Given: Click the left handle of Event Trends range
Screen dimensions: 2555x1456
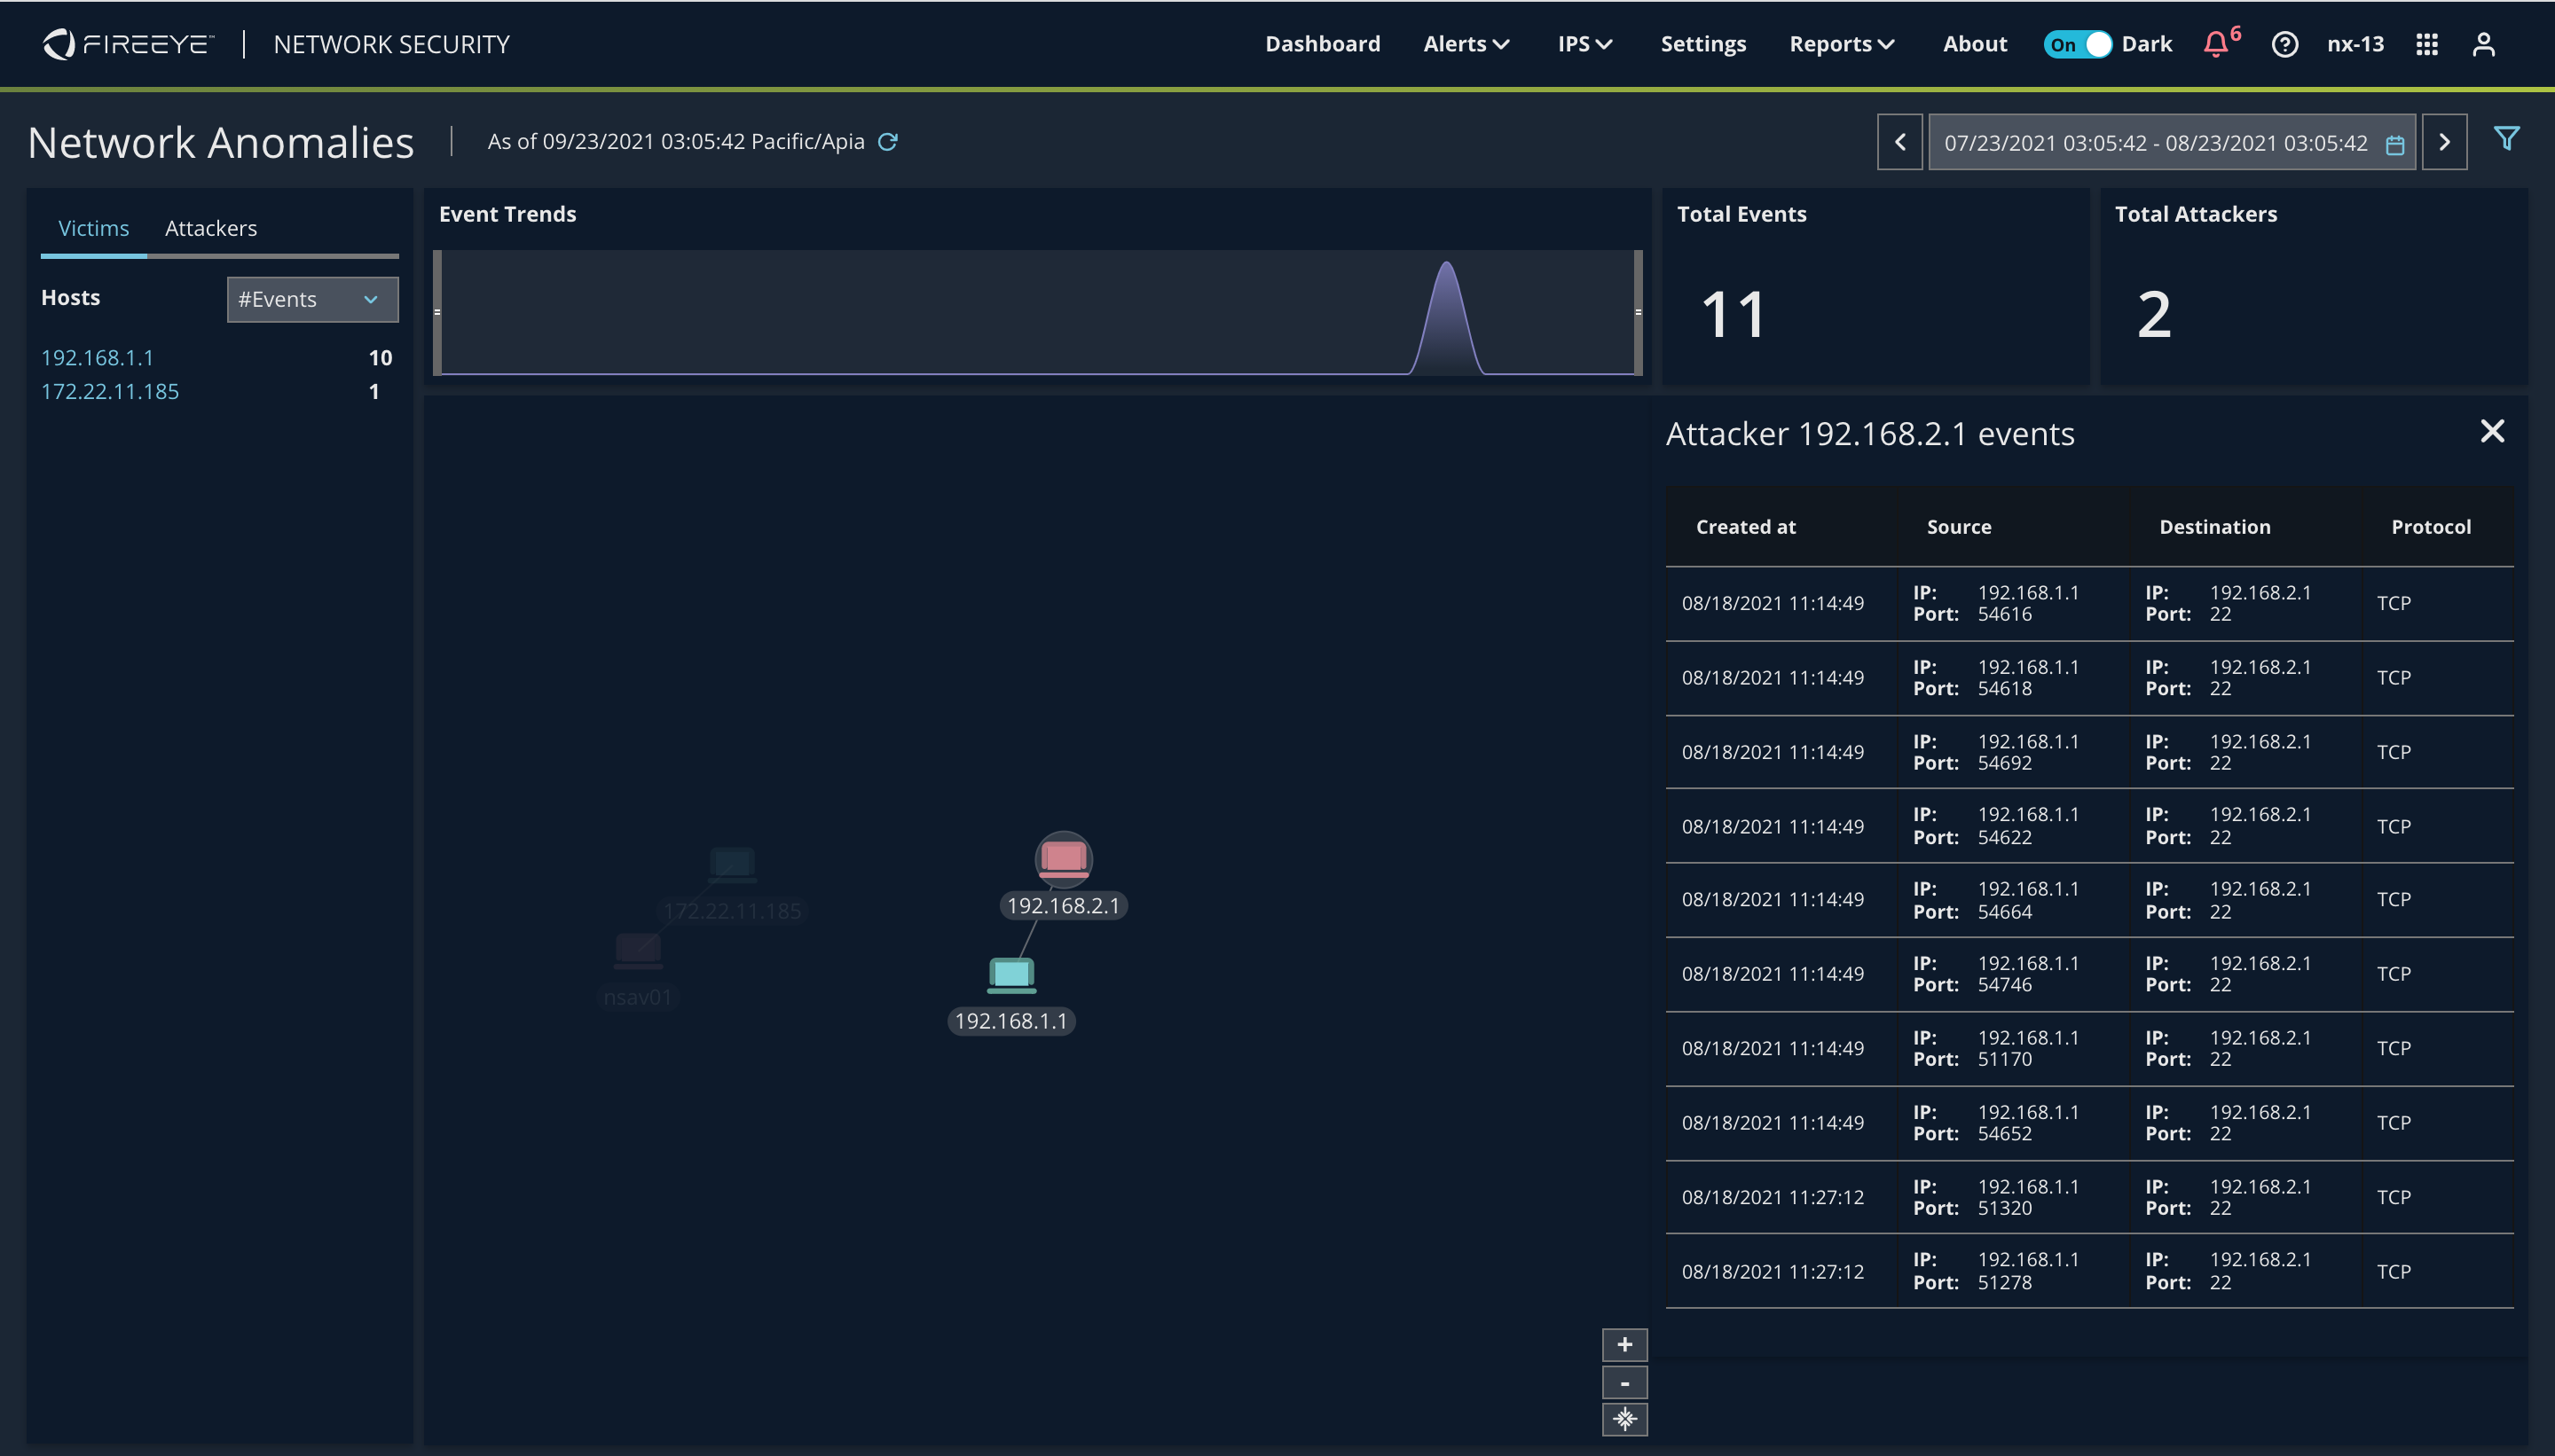Looking at the screenshot, I should click(x=437, y=313).
